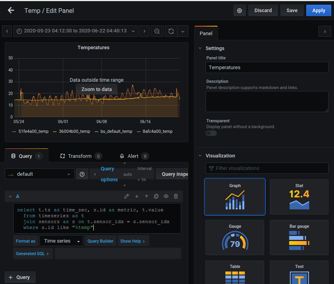This screenshot has height=284, width=334.
Task: Click inside the SQL query editor
Action: point(97,218)
